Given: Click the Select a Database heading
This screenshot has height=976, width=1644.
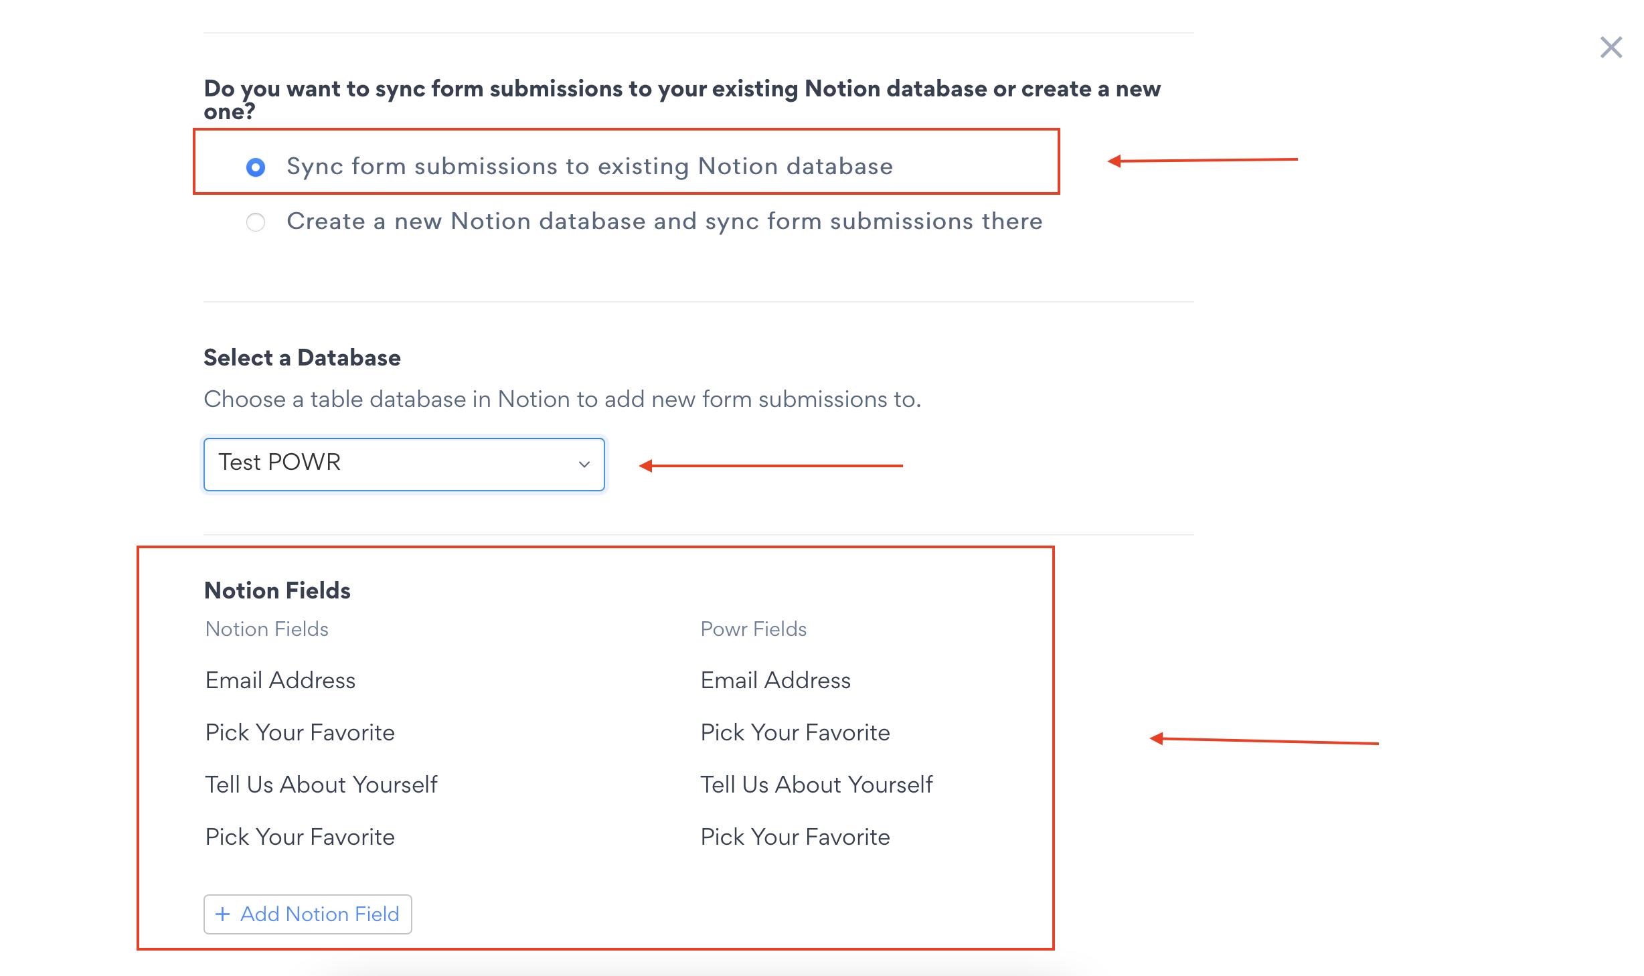Looking at the screenshot, I should (x=303, y=357).
